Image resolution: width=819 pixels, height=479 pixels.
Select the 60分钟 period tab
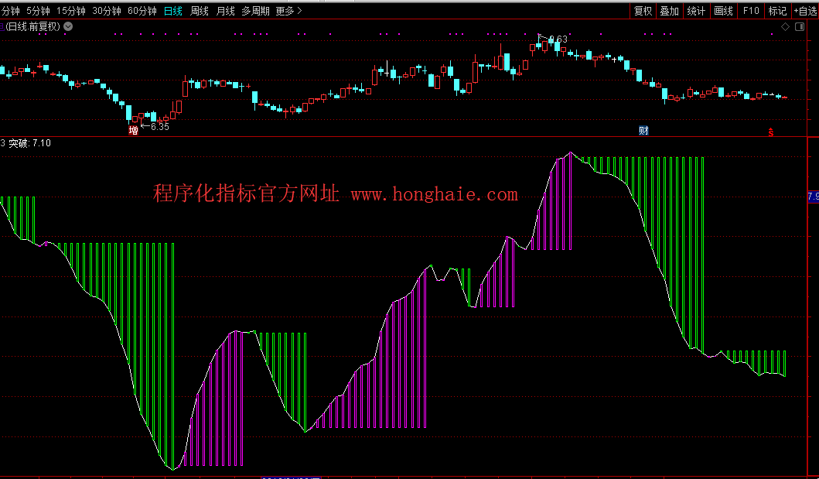pos(142,11)
